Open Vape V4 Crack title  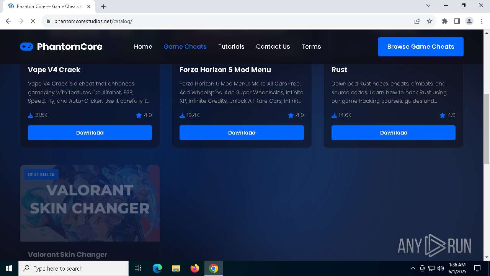[54, 70]
